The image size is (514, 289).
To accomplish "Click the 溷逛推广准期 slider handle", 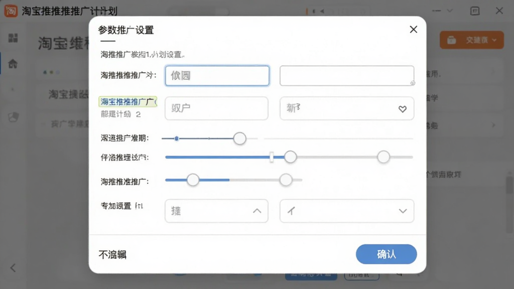I will click(239, 138).
